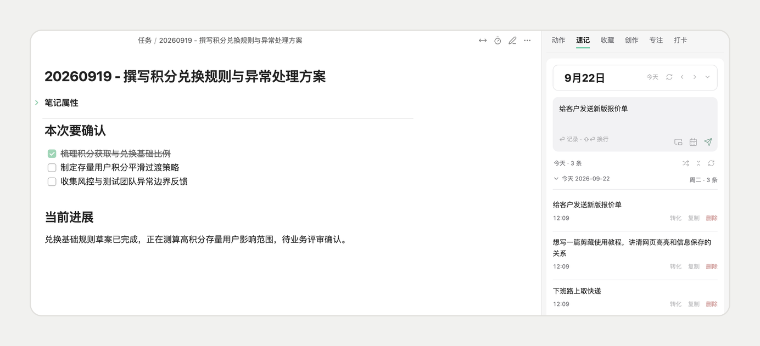Open the 专注 tab
The image size is (760, 346).
(x=656, y=41)
